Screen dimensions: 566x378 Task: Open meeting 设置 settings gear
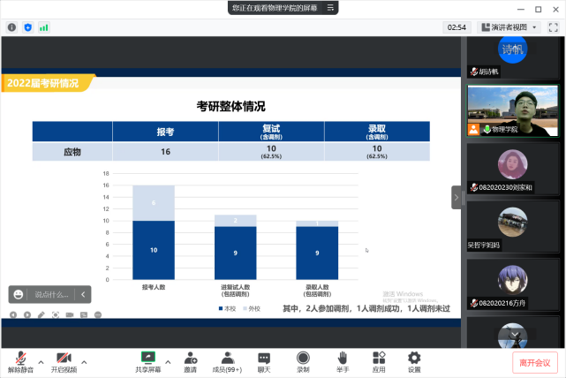[x=414, y=360]
